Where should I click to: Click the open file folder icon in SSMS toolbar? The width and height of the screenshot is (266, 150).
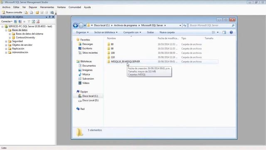click(37, 12)
